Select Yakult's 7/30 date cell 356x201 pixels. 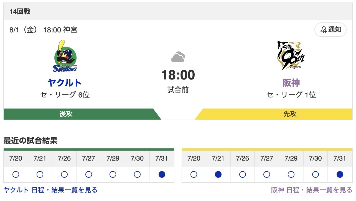(137, 158)
